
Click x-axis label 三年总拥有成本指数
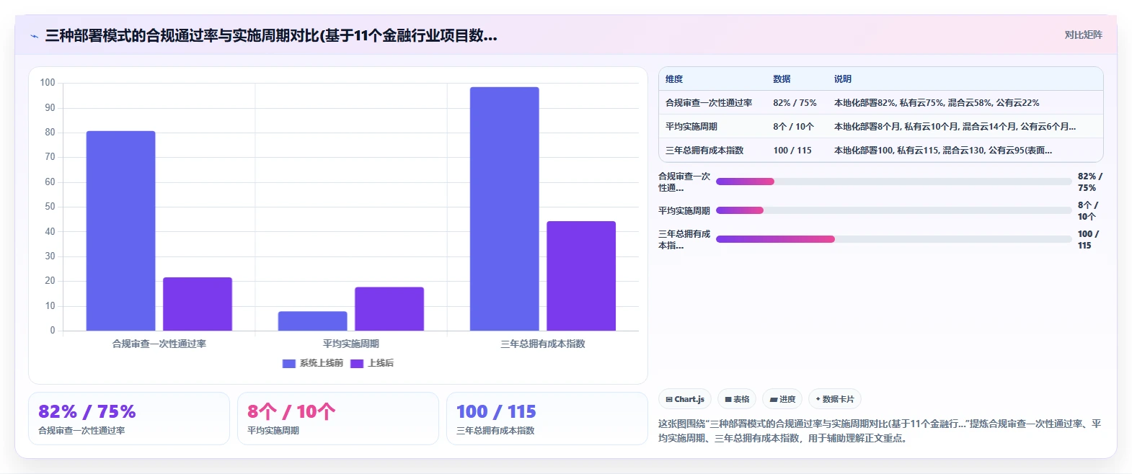(543, 344)
